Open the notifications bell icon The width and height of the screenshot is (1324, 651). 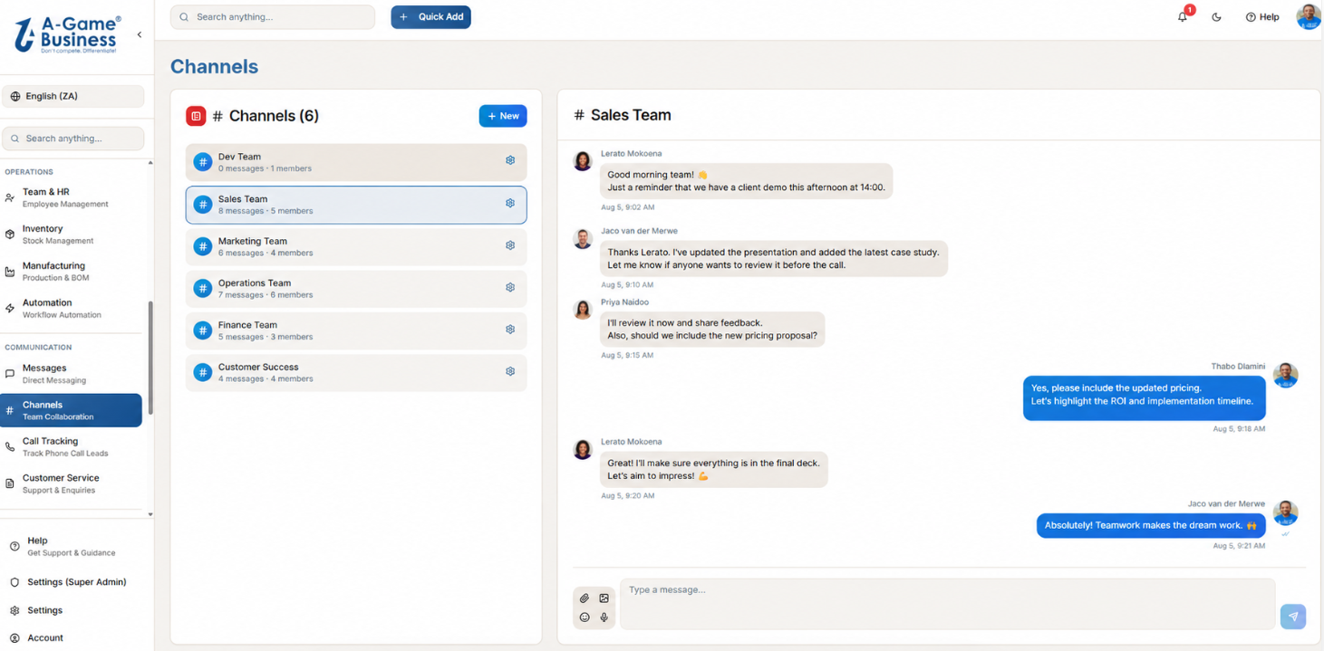click(1183, 16)
